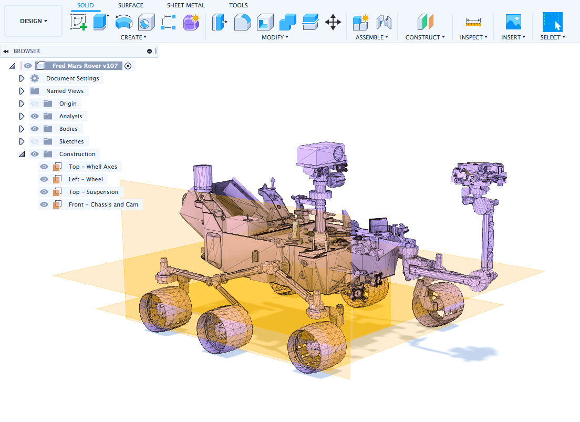Open the DESIGN workspace dropdown
Viewport: 580px width, 422px height.
(33, 21)
